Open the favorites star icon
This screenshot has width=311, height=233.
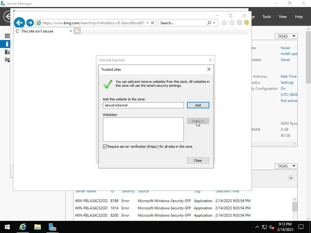tap(232, 22)
